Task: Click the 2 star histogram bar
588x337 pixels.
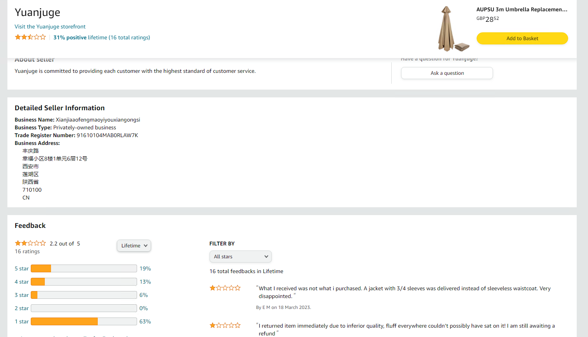Action: pos(84,308)
